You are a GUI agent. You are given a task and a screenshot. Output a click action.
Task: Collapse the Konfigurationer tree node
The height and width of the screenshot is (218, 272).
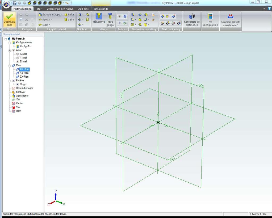10,43
